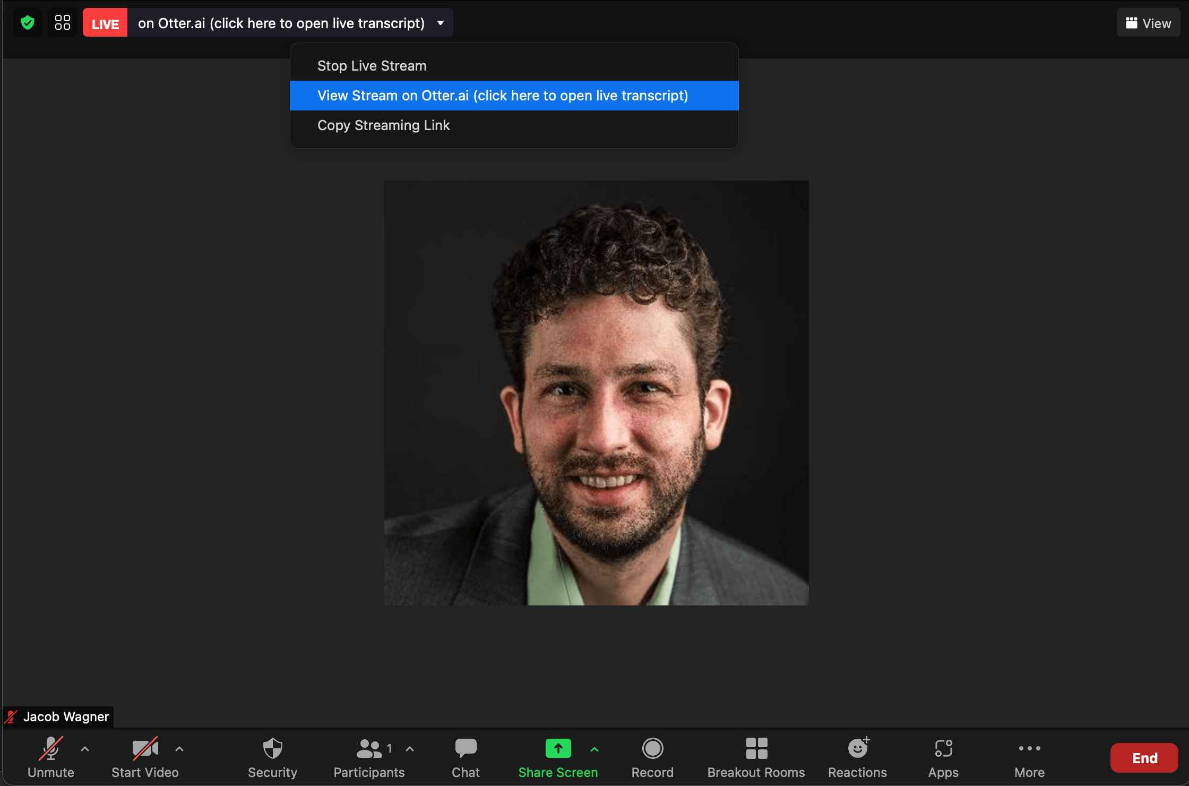
Task: Click the green Share Screen icon
Action: (558, 748)
